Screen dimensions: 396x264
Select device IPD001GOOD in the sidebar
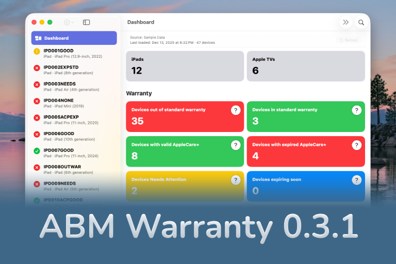pos(74,53)
